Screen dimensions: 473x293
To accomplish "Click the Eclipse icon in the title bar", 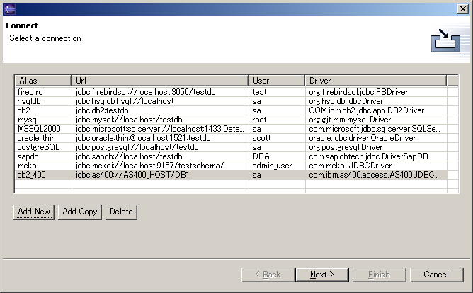I will pos(10,9).
